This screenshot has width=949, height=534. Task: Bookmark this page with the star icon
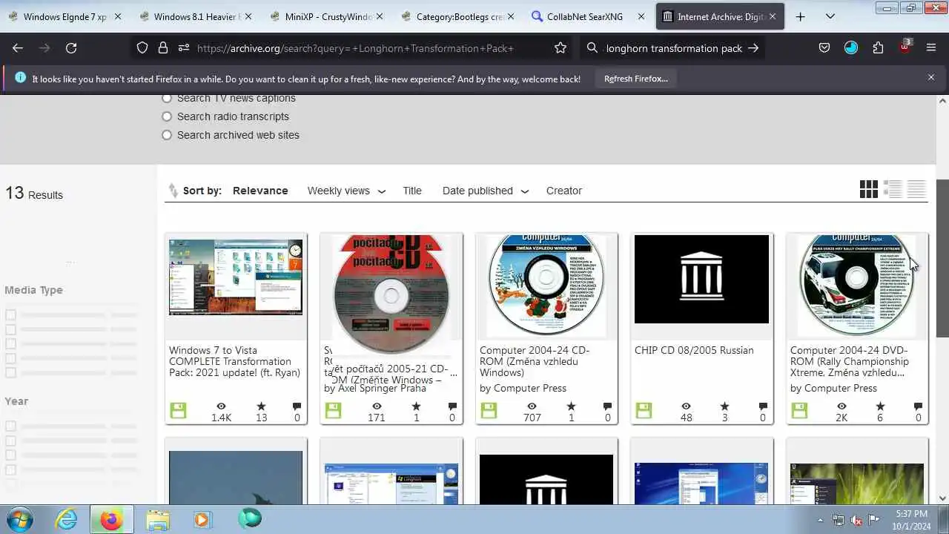pyautogui.click(x=561, y=48)
